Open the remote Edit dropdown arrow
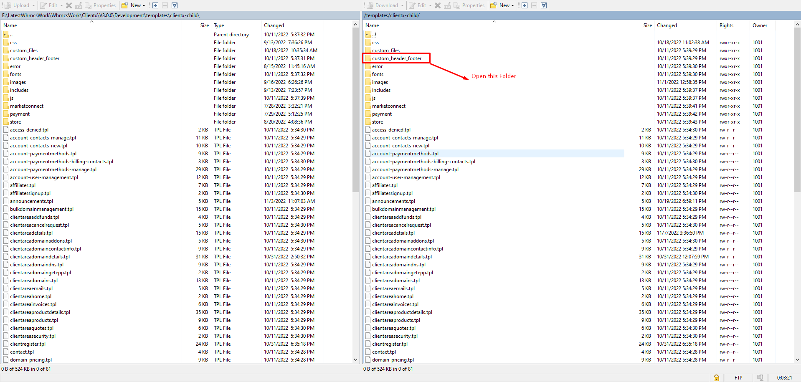Screen dimensions: 801x382 430,5
